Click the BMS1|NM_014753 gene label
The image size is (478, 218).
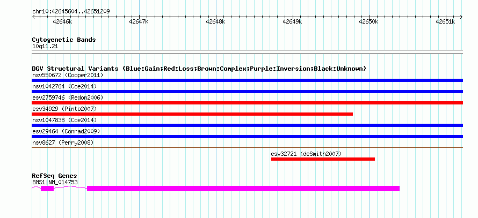(55, 182)
